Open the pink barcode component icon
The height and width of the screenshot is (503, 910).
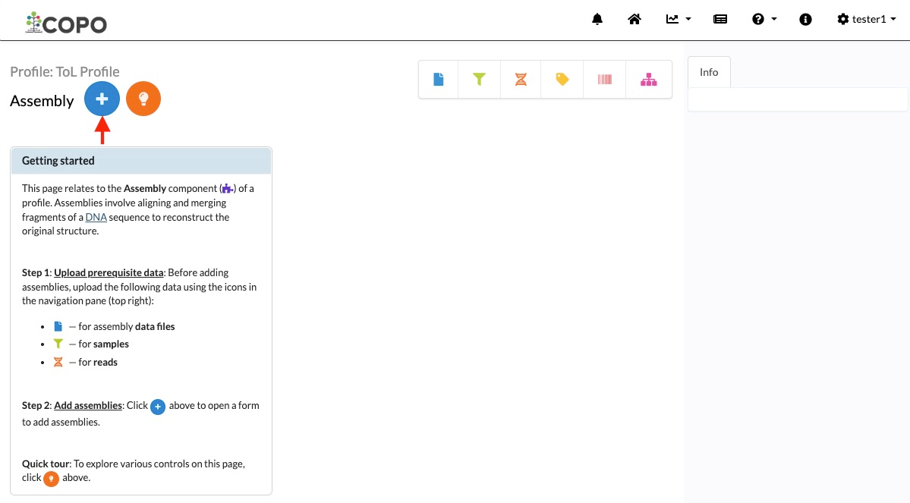(605, 80)
